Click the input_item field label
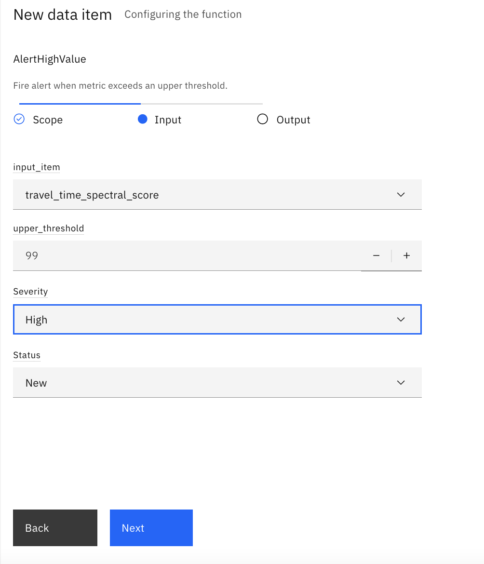Viewport: 484px width, 564px height. pyautogui.click(x=37, y=167)
